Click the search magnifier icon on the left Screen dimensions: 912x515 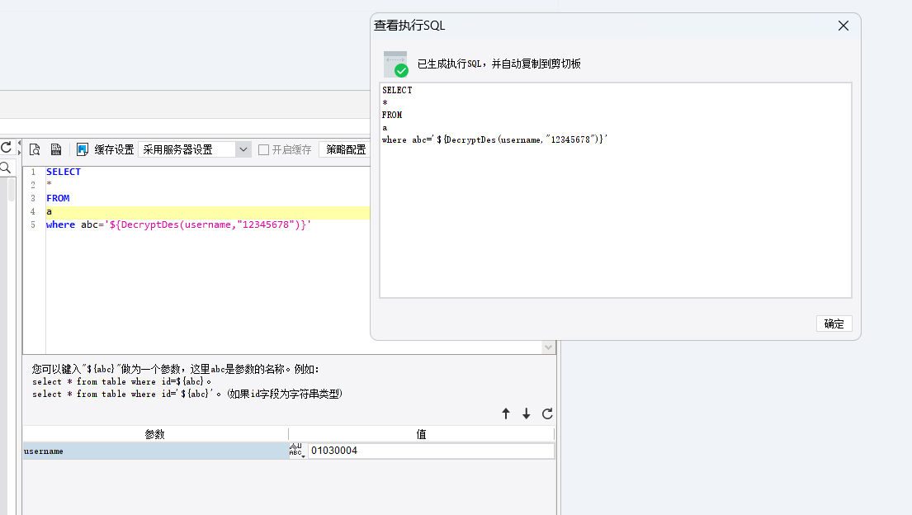5,168
